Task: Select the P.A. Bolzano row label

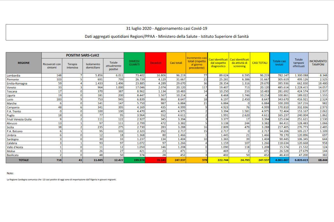Action: 15,131
